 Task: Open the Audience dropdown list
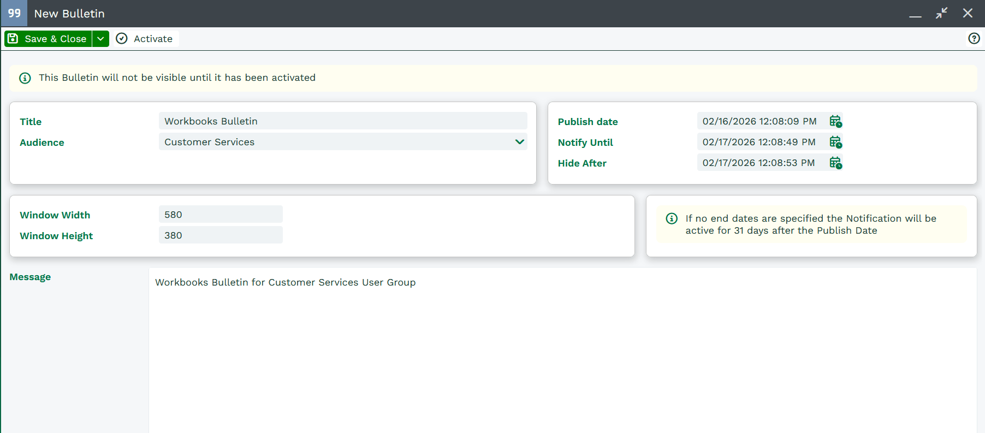point(519,142)
